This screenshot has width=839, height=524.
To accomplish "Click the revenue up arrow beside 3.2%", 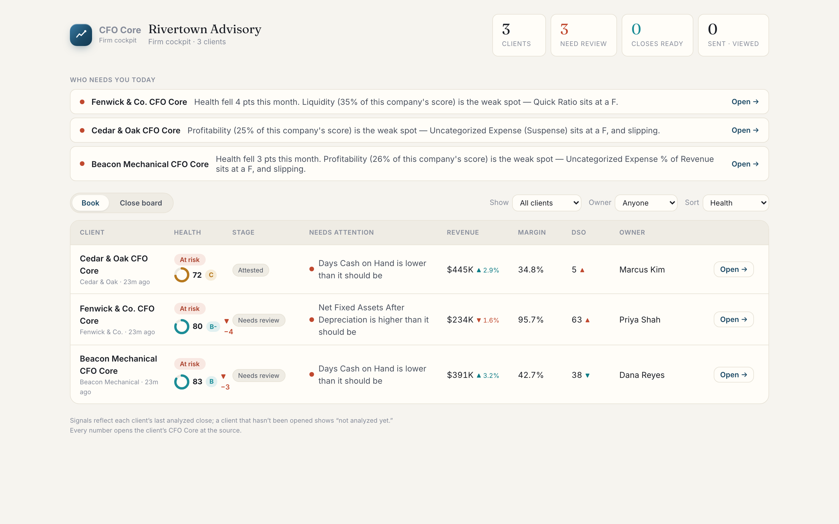I will (479, 376).
